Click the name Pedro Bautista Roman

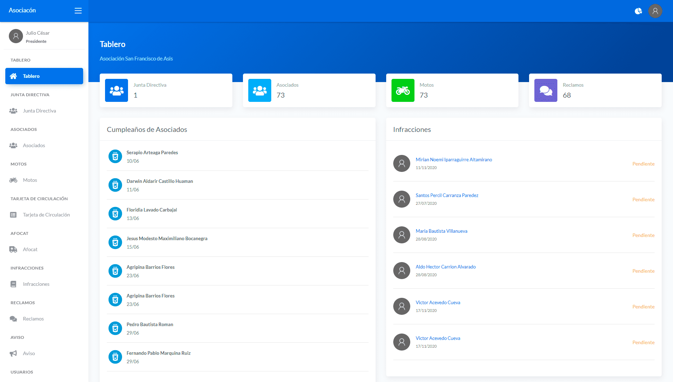[150, 324]
